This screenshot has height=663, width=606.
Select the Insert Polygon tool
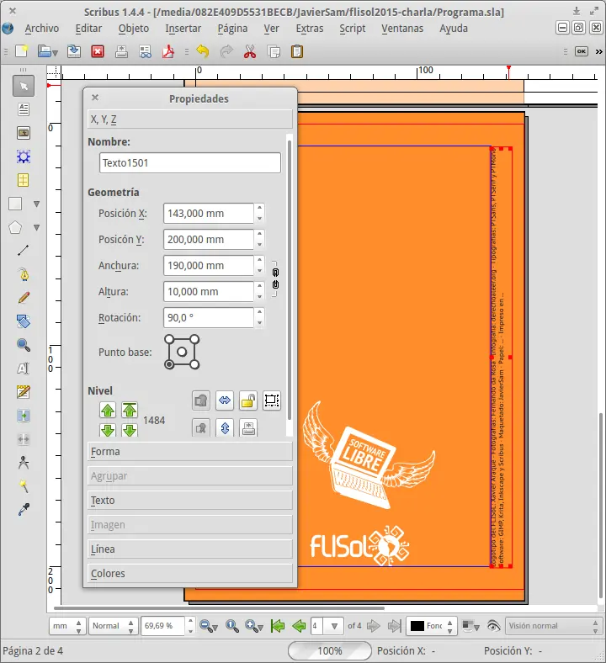pos(16,227)
